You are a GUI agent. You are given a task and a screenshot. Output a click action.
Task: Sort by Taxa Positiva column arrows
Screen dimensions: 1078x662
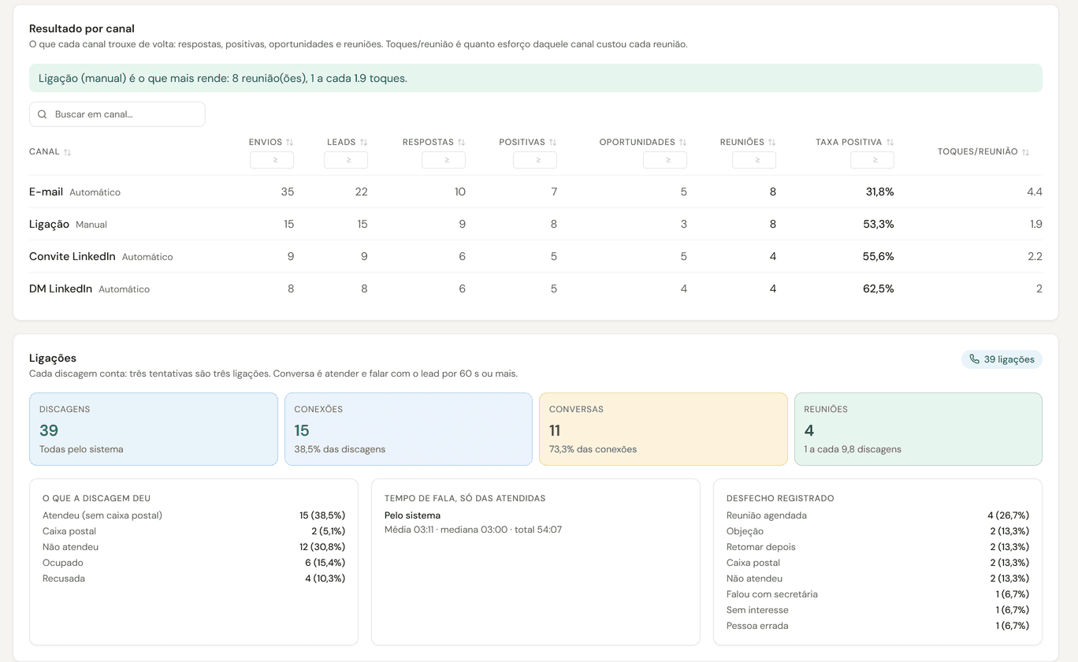(x=890, y=143)
